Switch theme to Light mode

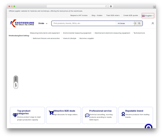(x=16, y=85)
